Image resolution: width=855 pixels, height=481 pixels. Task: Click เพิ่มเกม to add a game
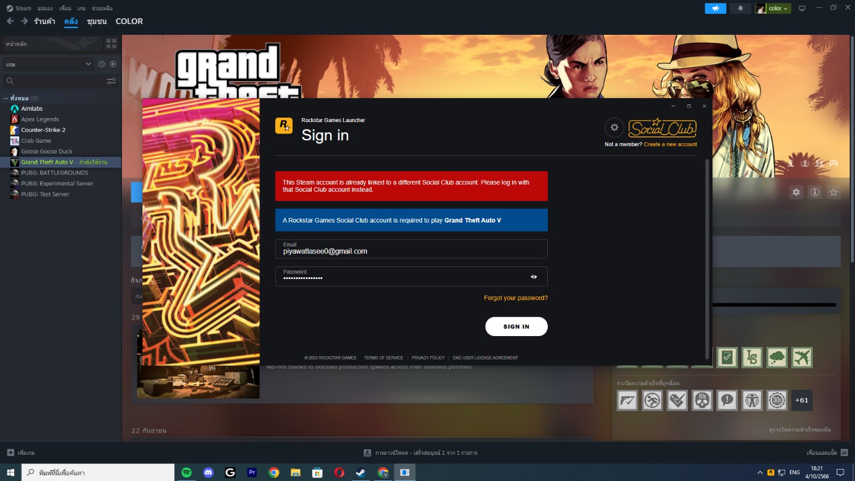(21, 452)
